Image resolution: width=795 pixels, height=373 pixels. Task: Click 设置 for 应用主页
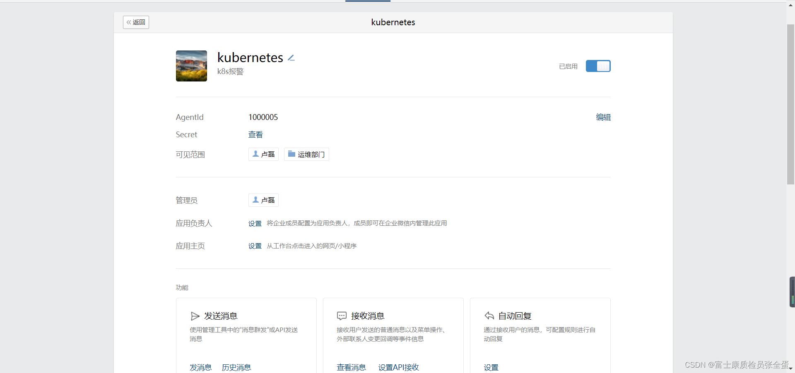coord(255,246)
